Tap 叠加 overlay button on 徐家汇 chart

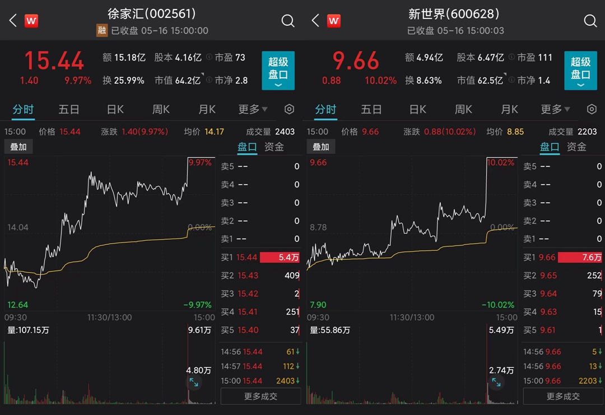[18, 147]
